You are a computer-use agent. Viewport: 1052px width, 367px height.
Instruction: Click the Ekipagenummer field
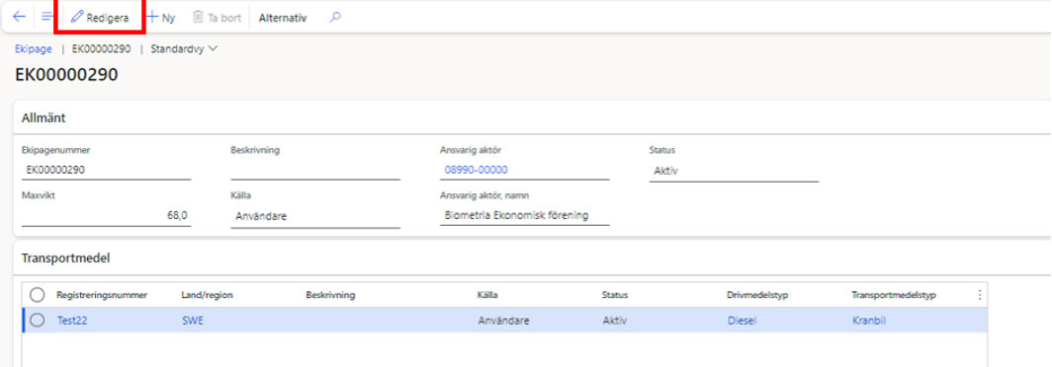point(107,170)
